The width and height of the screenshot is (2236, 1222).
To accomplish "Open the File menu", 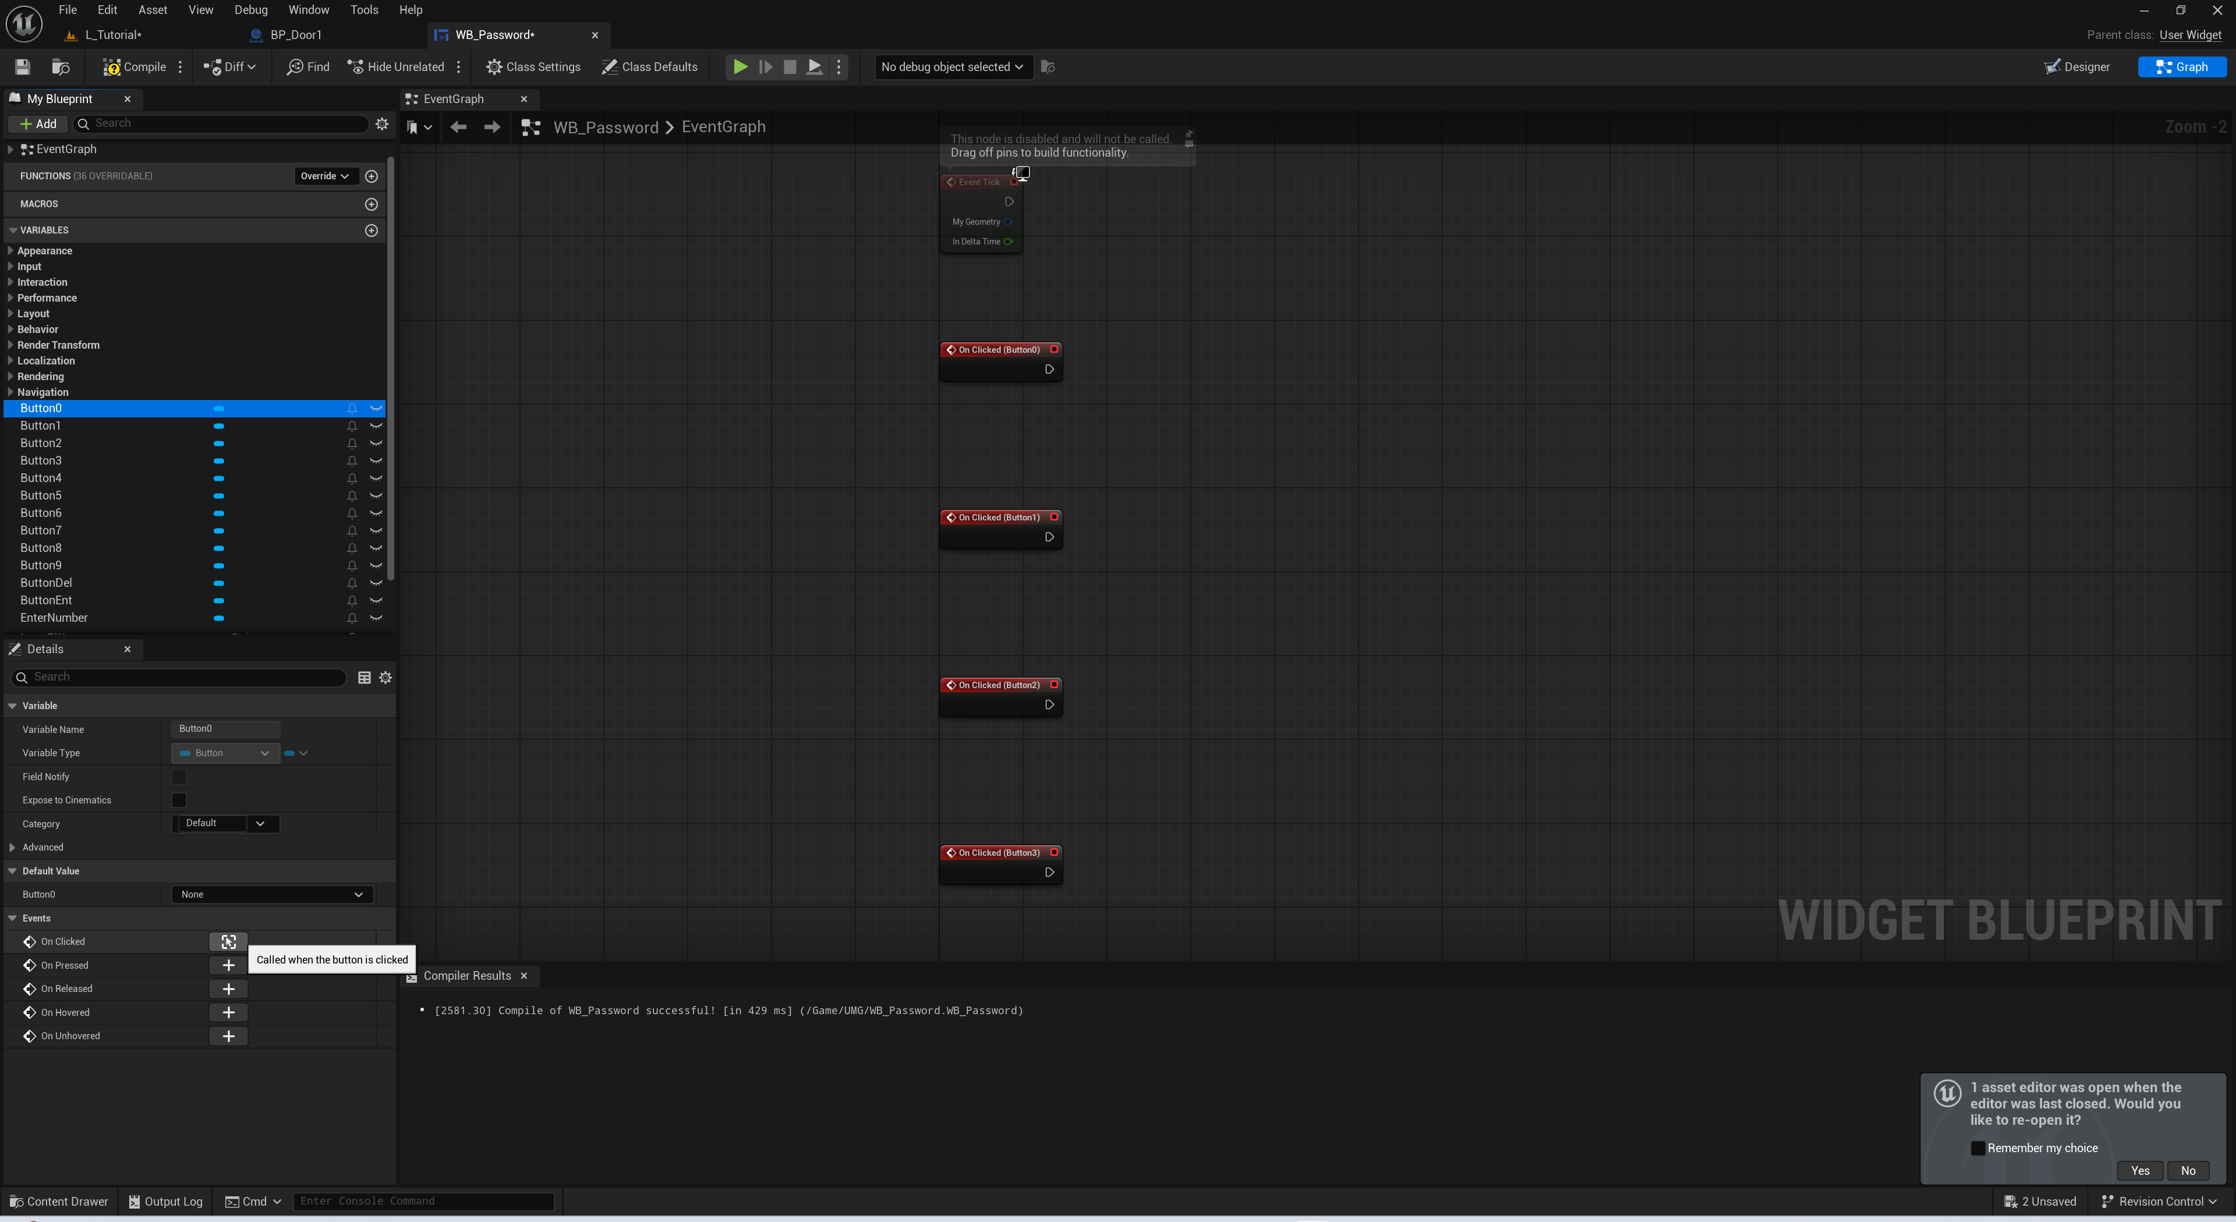I will click(68, 9).
